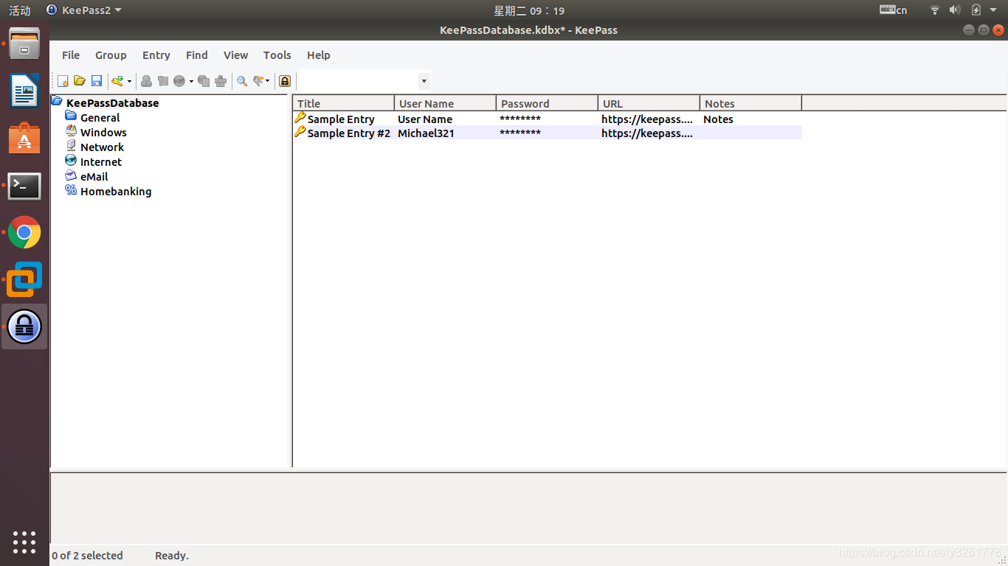Open Google Chrome from the dock
Image resolution: width=1008 pixels, height=566 pixels.
[x=24, y=233]
